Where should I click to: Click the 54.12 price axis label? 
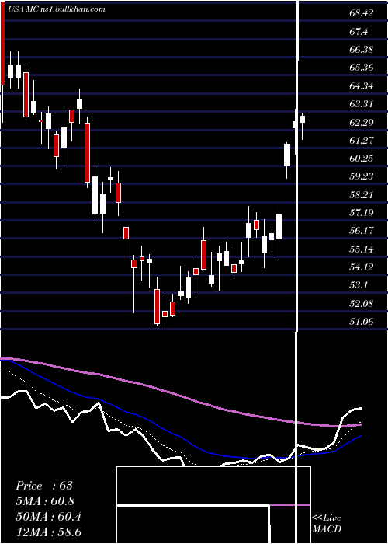(362, 267)
